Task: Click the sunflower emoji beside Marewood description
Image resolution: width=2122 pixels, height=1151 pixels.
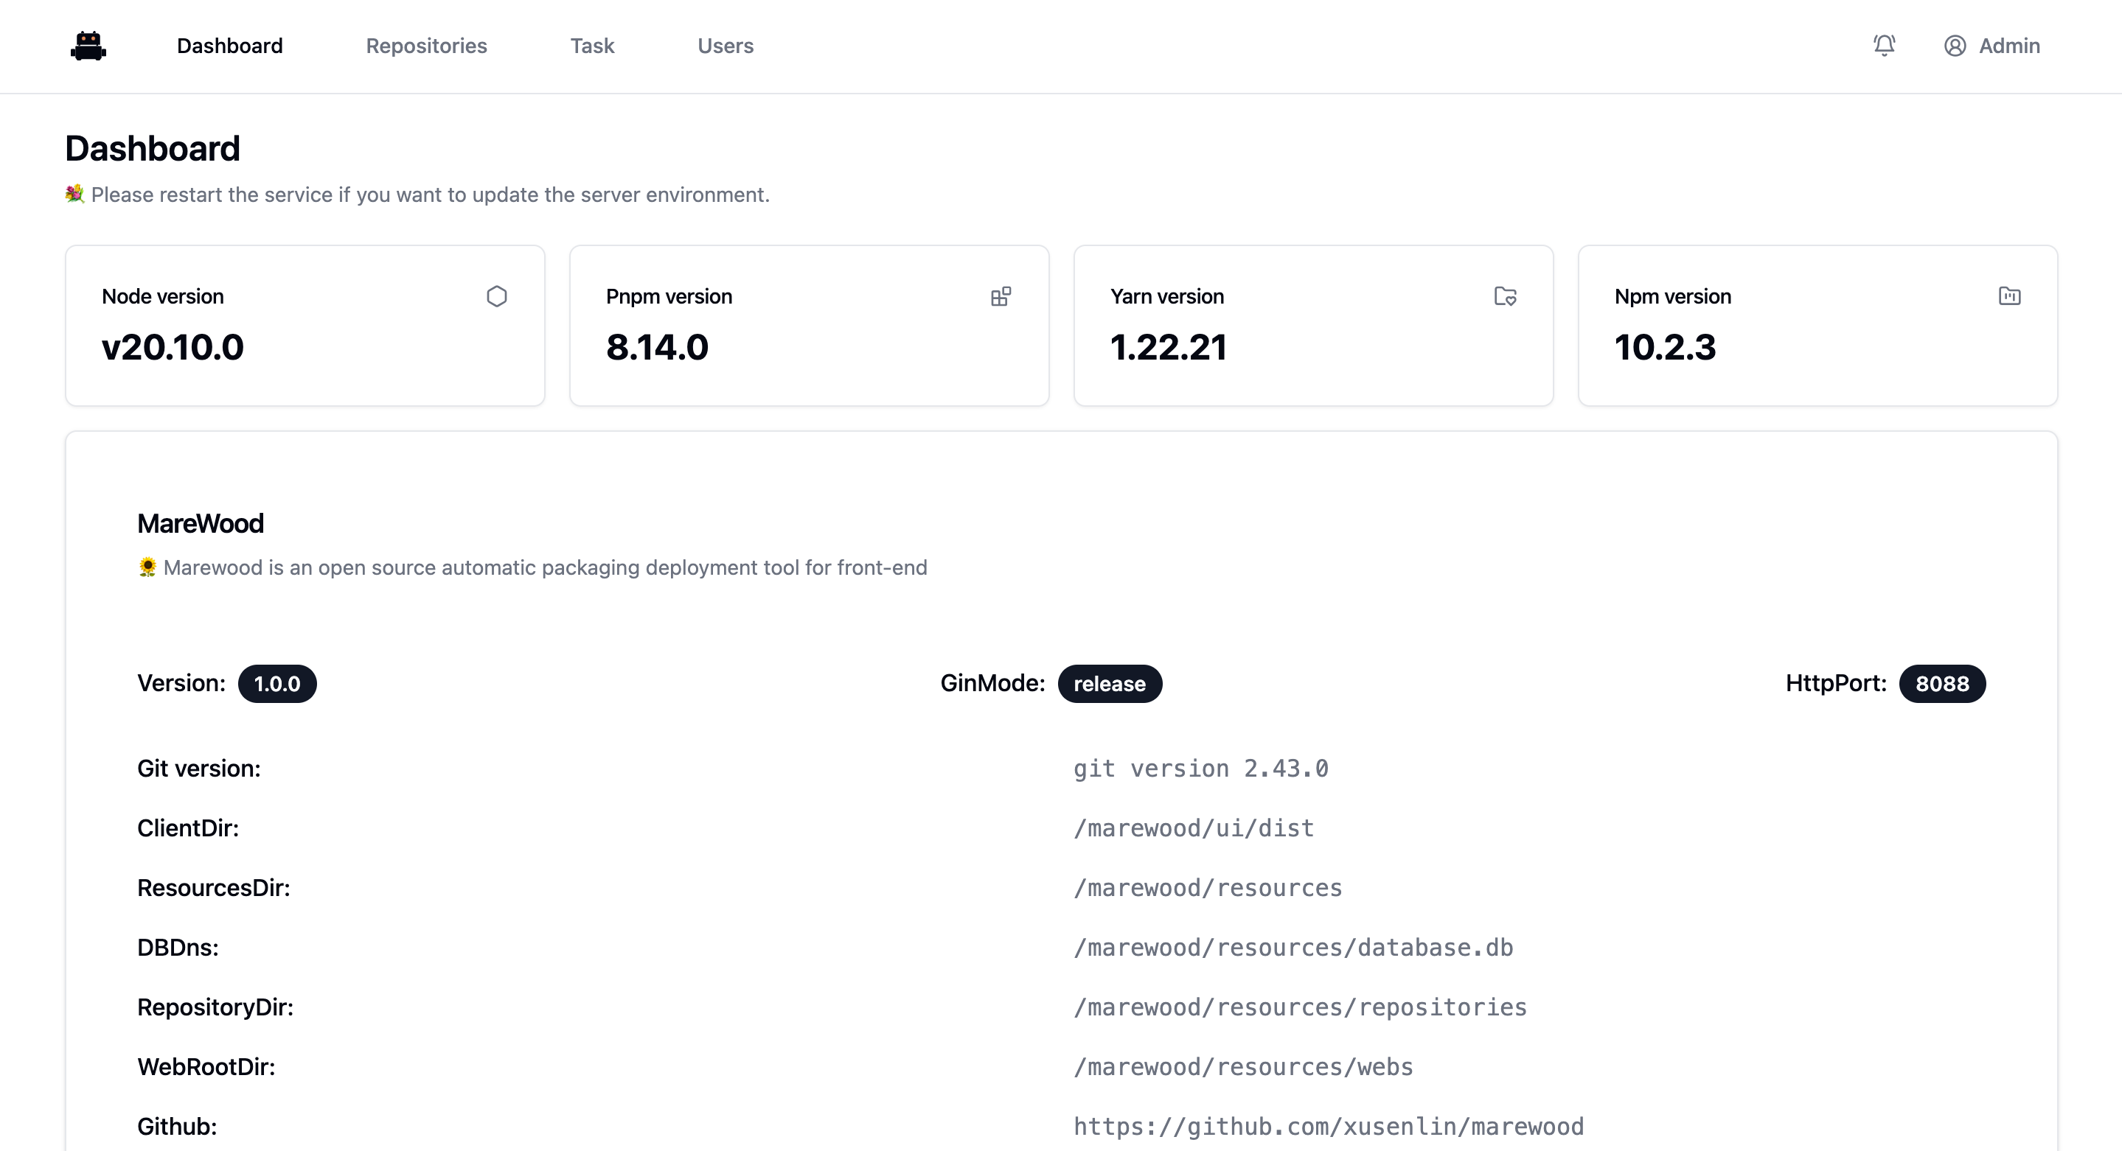Action: pos(147,567)
